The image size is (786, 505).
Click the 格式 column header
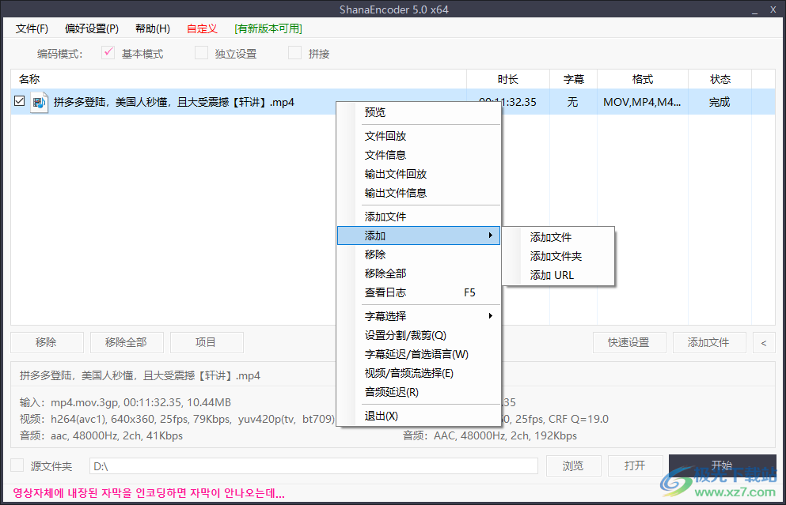(x=643, y=79)
